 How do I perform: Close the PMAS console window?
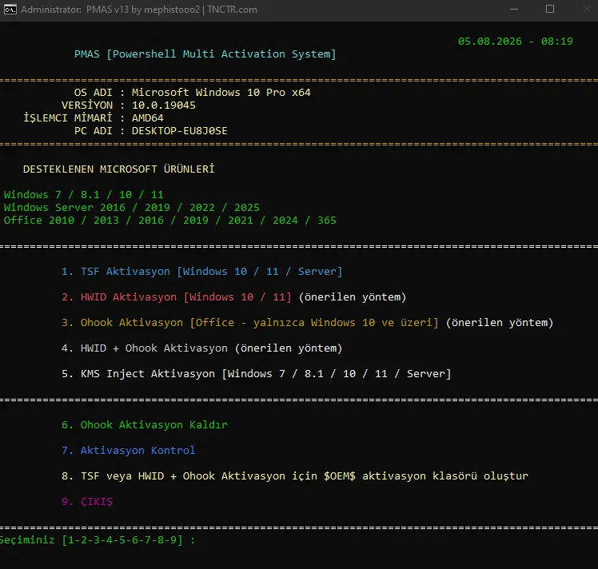click(x=587, y=9)
